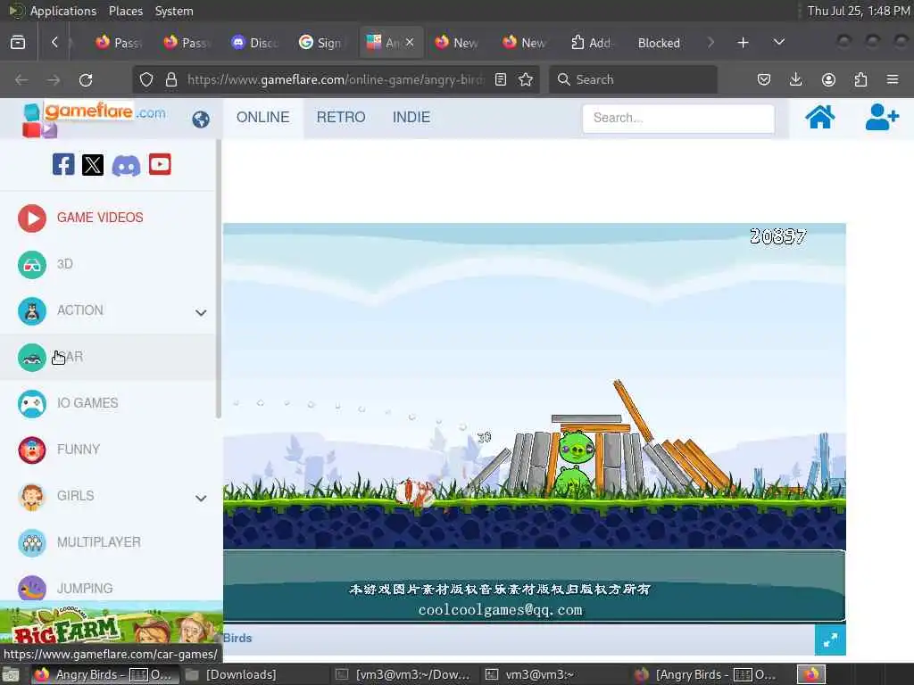
Task: Show site tracking protection shield
Action: [x=146, y=79]
